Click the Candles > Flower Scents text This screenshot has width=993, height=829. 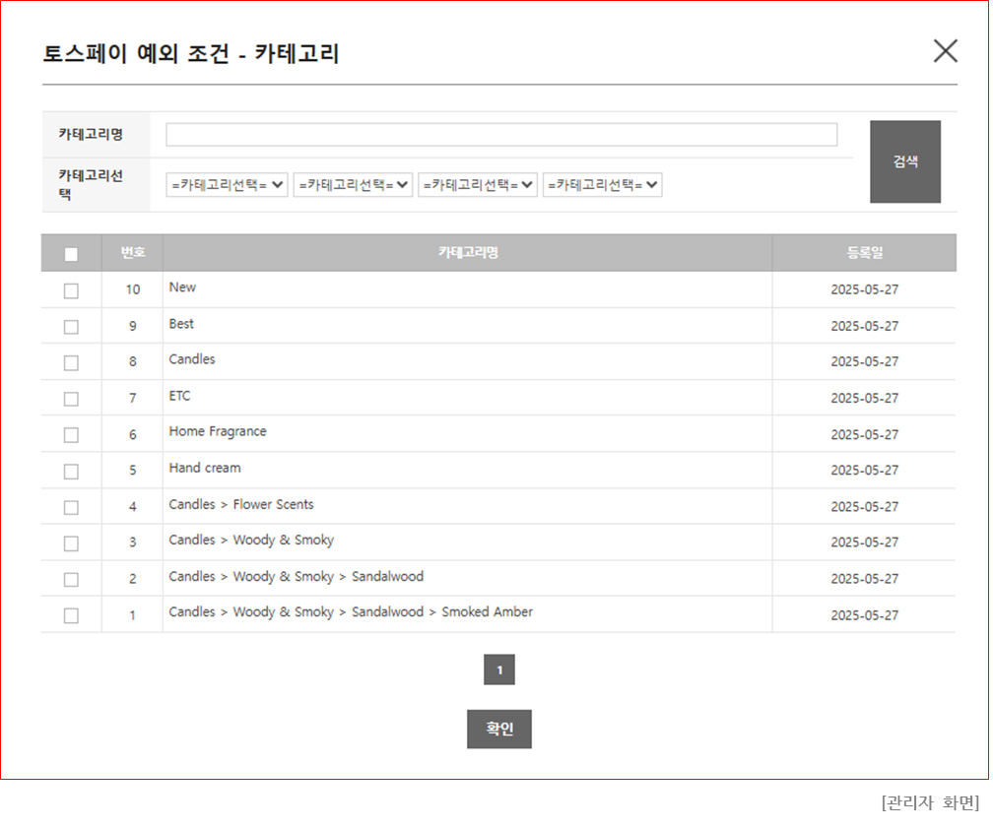pyautogui.click(x=241, y=504)
